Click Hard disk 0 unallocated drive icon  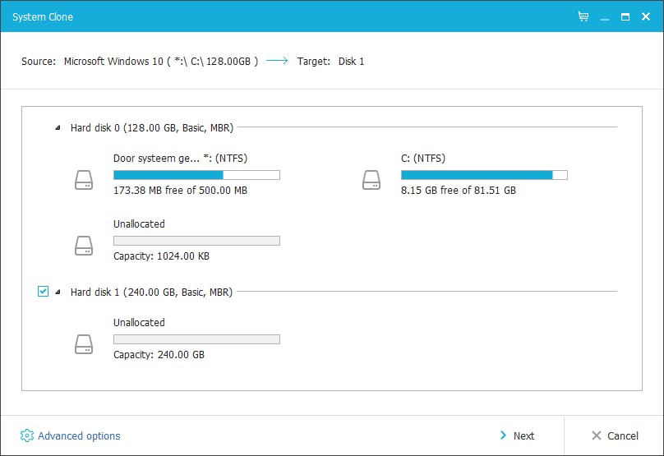pyautogui.click(x=84, y=246)
